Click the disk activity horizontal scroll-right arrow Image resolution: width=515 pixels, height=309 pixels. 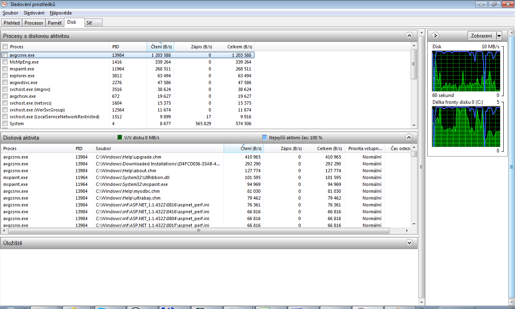[x=408, y=231]
